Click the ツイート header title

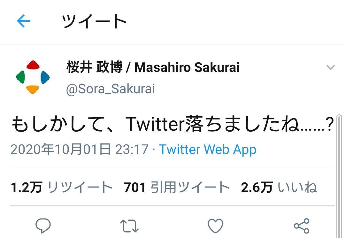click(95, 22)
